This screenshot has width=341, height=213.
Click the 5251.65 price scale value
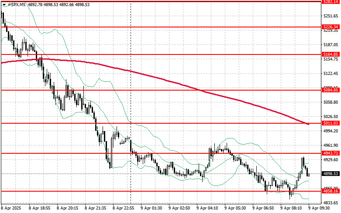(331, 16)
